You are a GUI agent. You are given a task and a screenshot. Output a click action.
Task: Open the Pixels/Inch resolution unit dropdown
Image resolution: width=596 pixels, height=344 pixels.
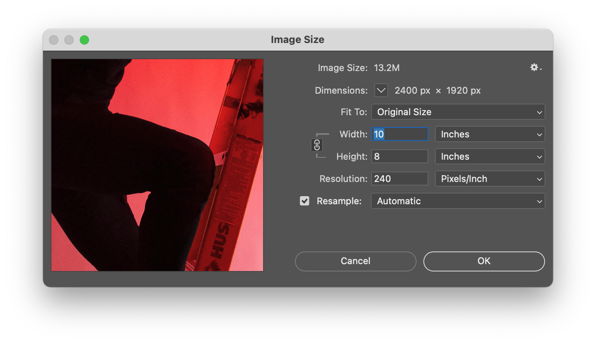click(x=490, y=179)
